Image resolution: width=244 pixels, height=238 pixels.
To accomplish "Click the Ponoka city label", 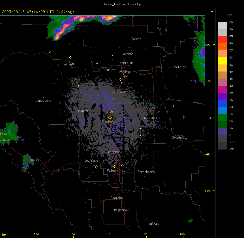I will coord(136,38).
